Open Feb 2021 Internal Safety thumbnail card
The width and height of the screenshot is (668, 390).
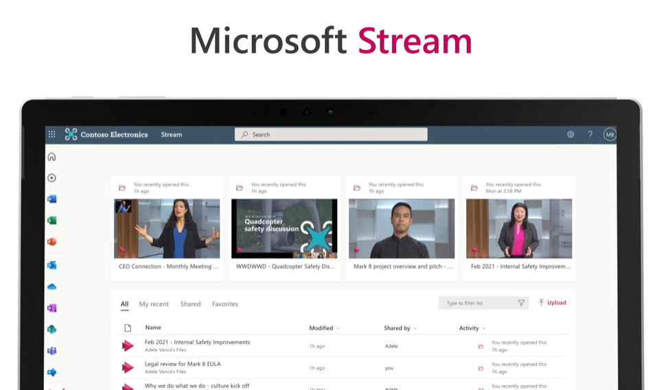pyautogui.click(x=519, y=229)
